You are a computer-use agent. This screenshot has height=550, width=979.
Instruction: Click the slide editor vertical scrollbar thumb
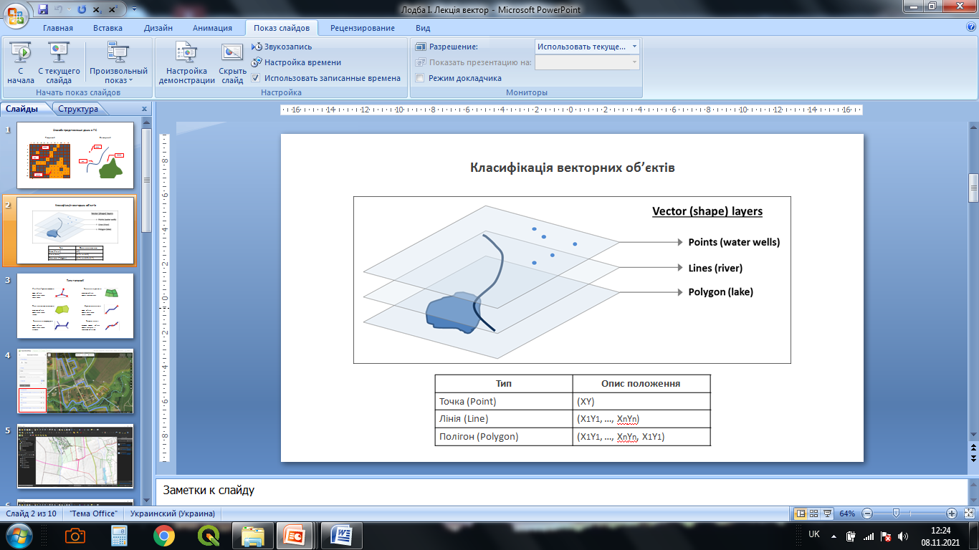coord(973,188)
